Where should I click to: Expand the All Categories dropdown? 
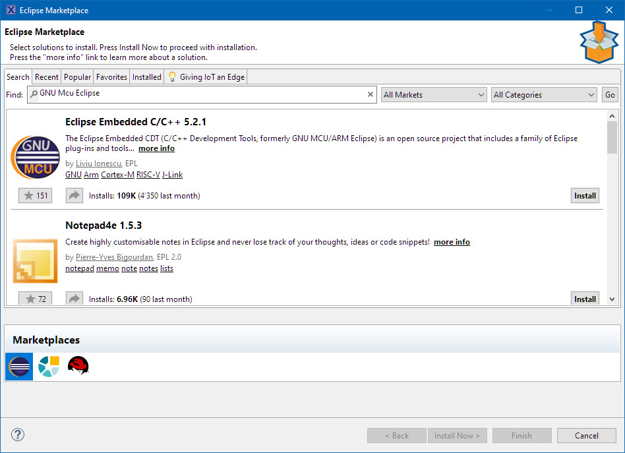(x=544, y=95)
